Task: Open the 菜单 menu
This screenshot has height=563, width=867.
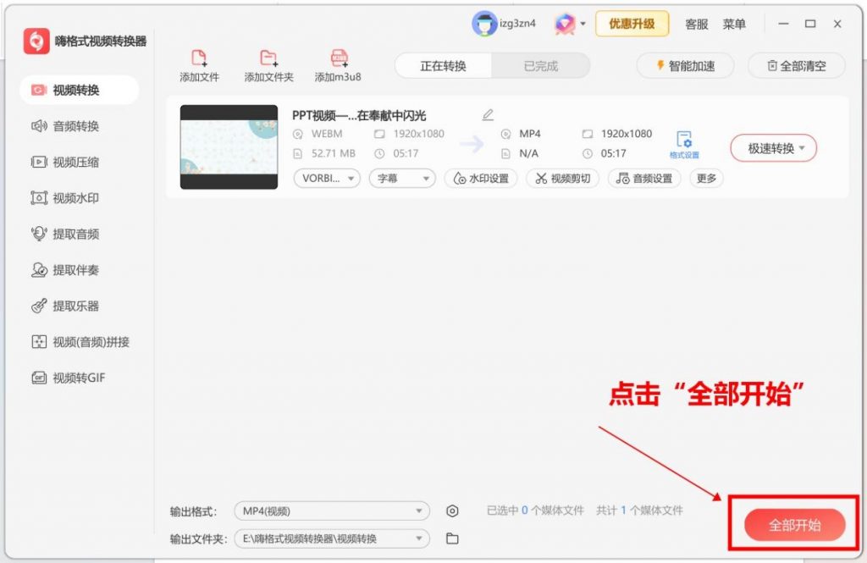Action: [734, 24]
